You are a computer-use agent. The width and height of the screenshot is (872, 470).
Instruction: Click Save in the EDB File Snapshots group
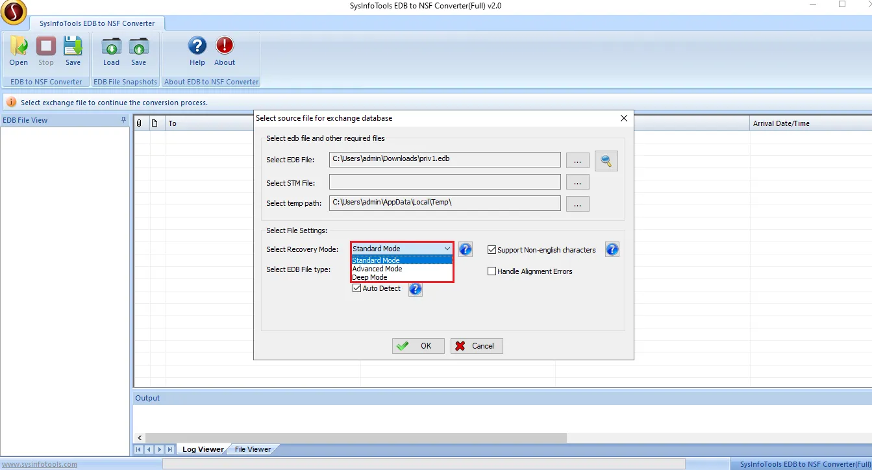[x=139, y=51]
